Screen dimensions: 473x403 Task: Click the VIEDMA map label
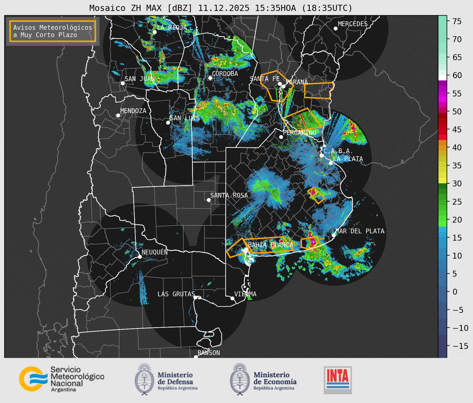(245, 294)
